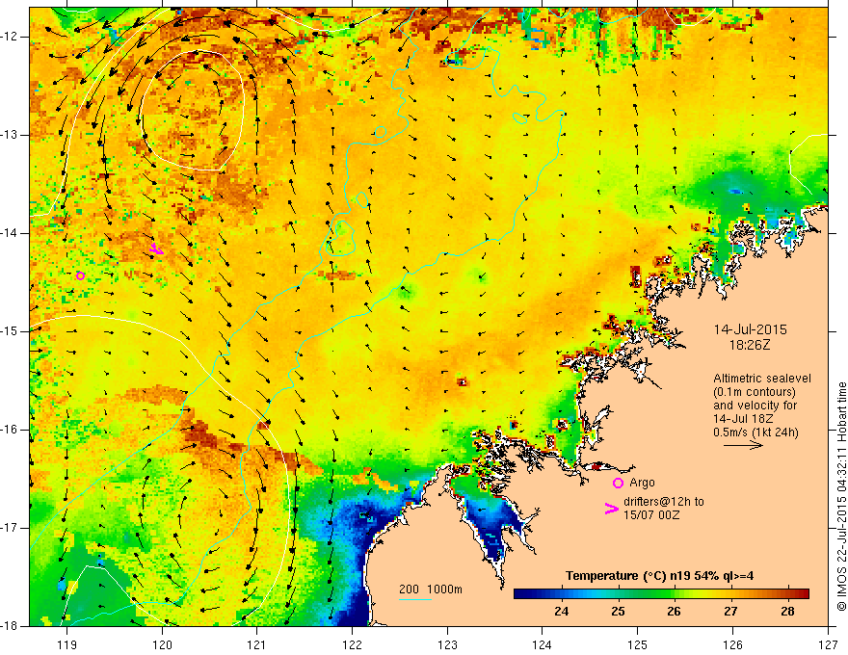
Task: Click the 'Argo' legend label
Action: tap(642, 483)
